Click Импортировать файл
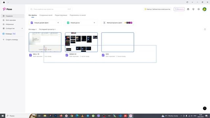The height and width of the screenshot is (118, 210). tap(117, 23)
